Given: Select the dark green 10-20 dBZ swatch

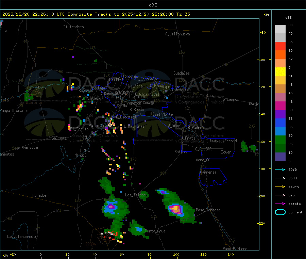Looking at the screenshot, I should tap(280, 148).
